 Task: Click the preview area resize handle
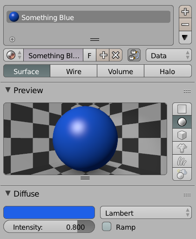(x=85, y=178)
